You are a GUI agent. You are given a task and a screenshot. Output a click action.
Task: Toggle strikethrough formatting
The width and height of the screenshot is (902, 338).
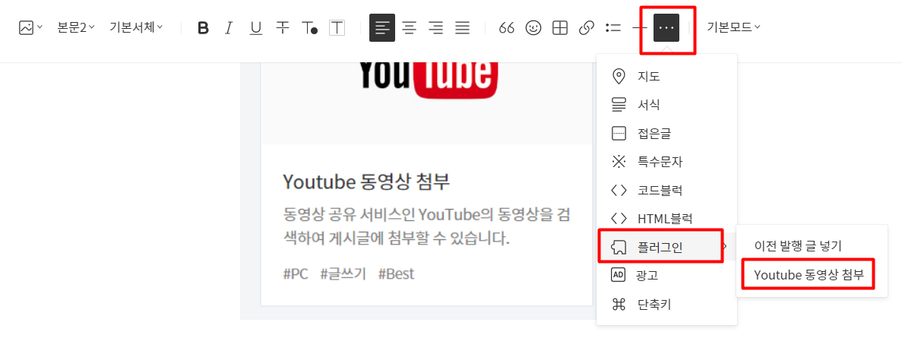click(x=283, y=27)
